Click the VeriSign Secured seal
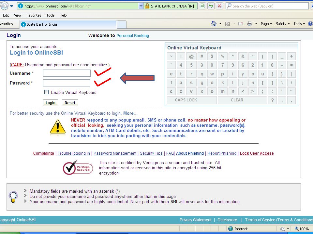This screenshot has width=313, height=234. [x=78, y=168]
